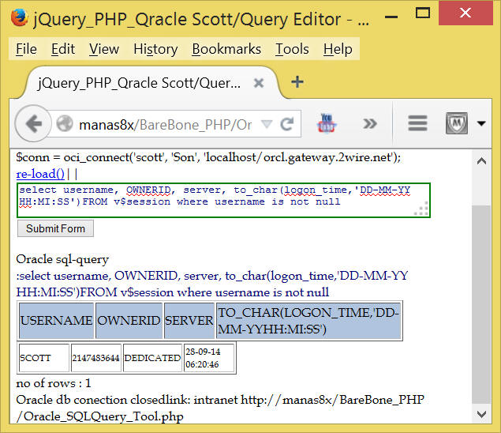Open the File menu
This screenshot has height=433, width=501.
[26, 49]
